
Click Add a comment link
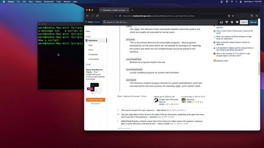coord(124,128)
